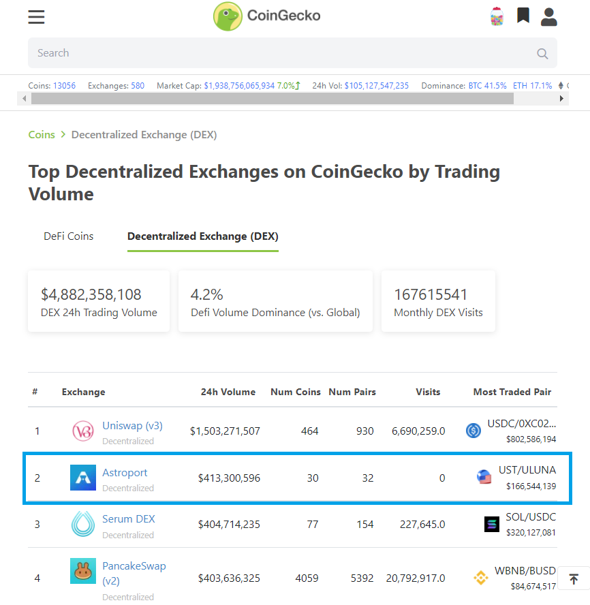The width and height of the screenshot is (590, 605).
Task: Open the user account icon
Action: coord(548,17)
